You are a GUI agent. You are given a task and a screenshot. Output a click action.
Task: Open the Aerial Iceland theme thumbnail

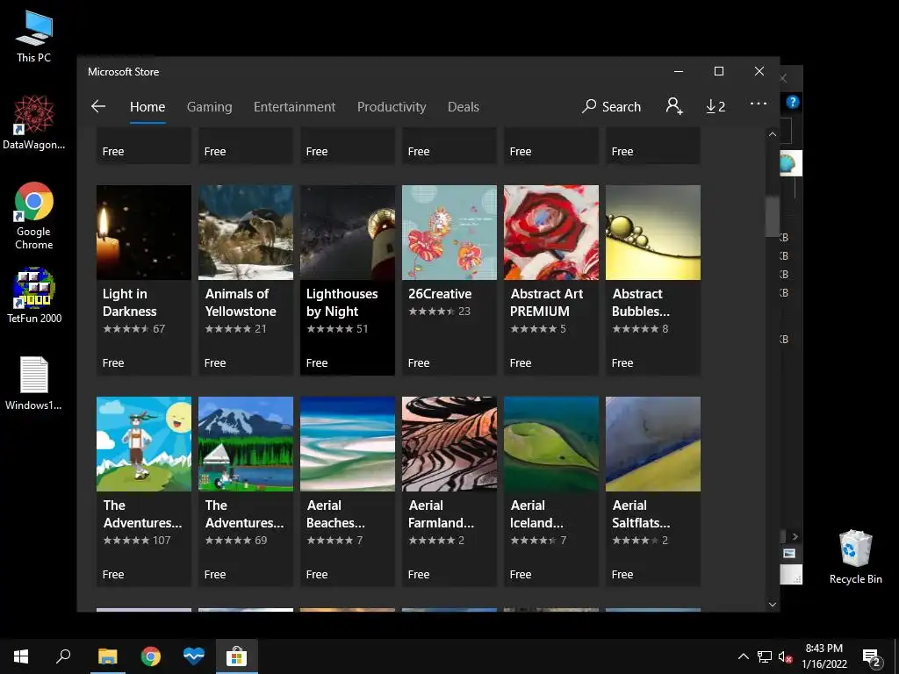551,443
